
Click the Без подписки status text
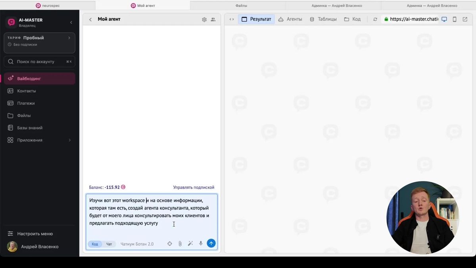[x=25, y=45]
